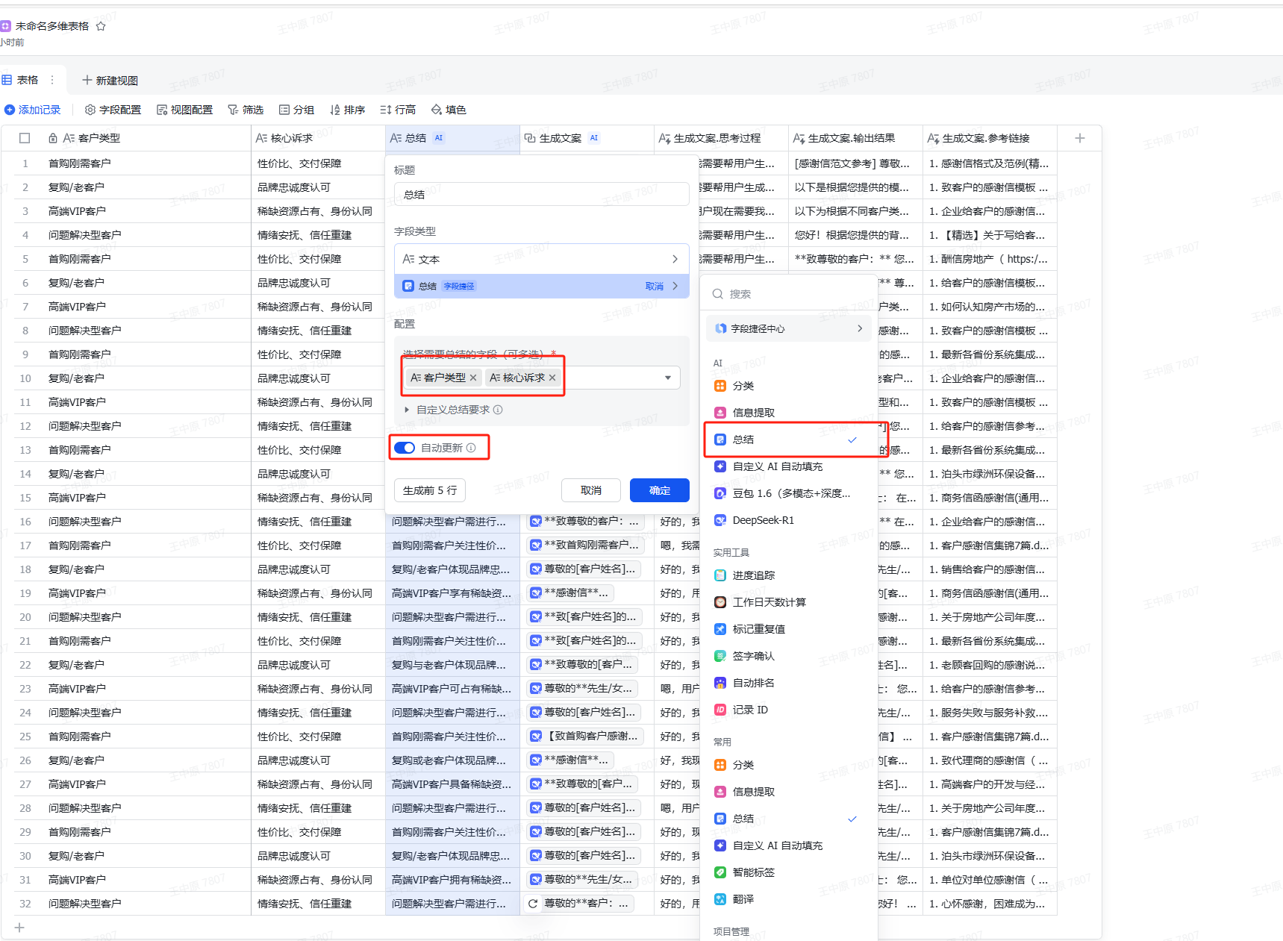Star the untitled table as favorite
The height and width of the screenshot is (941, 1283).
tap(101, 26)
